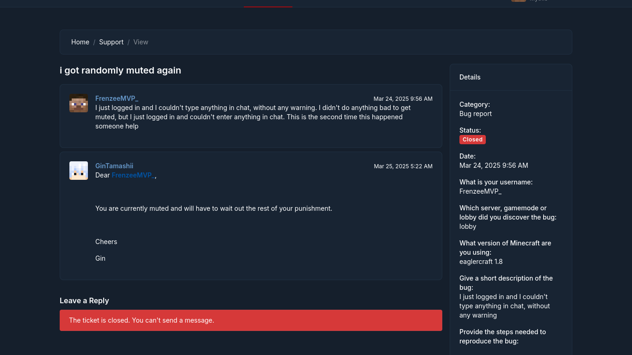
Task: Click the 'lobby' server value in Details
Action: [468, 226]
